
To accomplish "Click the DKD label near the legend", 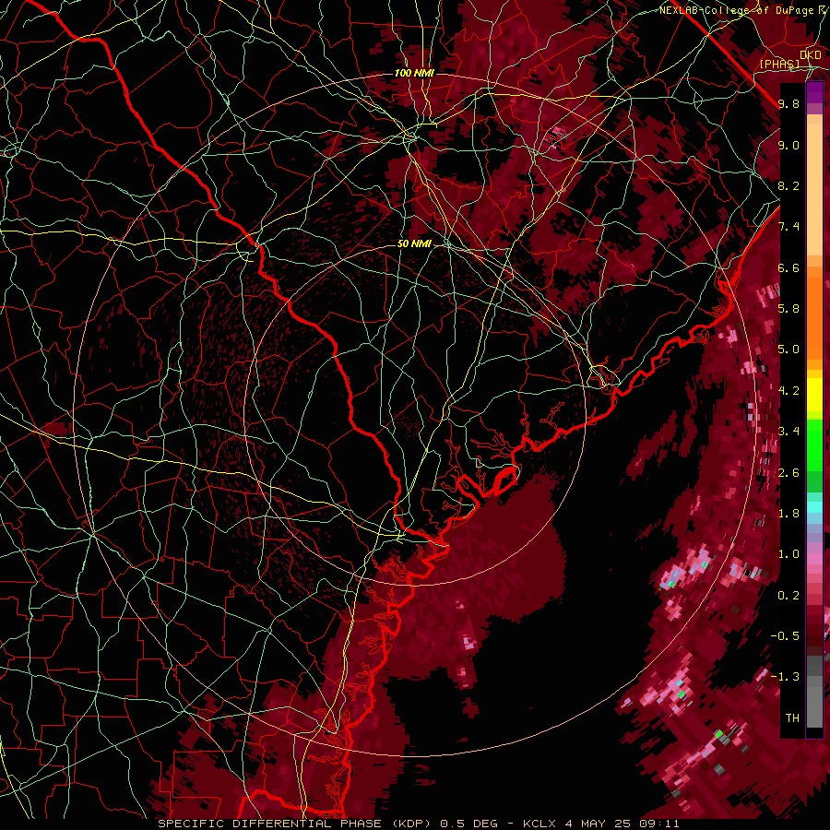I will pyautogui.click(x=810, y=54).
